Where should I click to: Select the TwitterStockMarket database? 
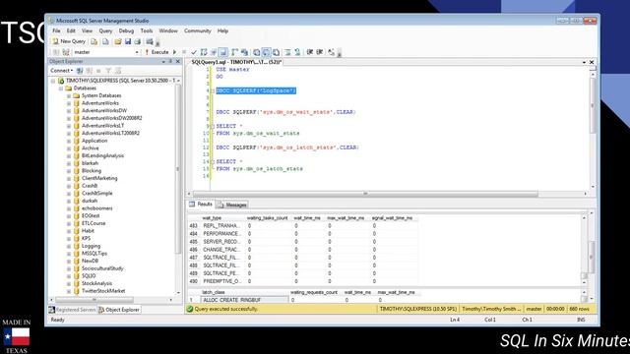tap(103, 291)
